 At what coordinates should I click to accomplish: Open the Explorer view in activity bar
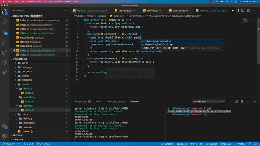(4, 12)
